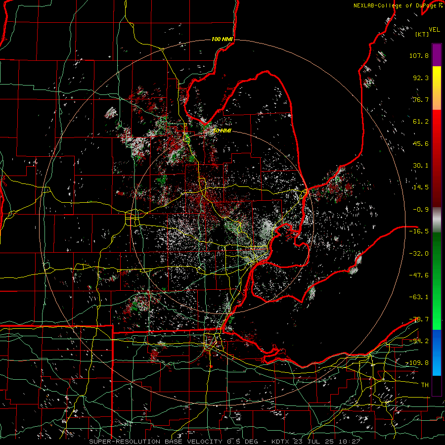Viewport: 445px width, 445px height.
Task: Pick the black TH segment of the color bar
Action: click(x=437, y=385)
